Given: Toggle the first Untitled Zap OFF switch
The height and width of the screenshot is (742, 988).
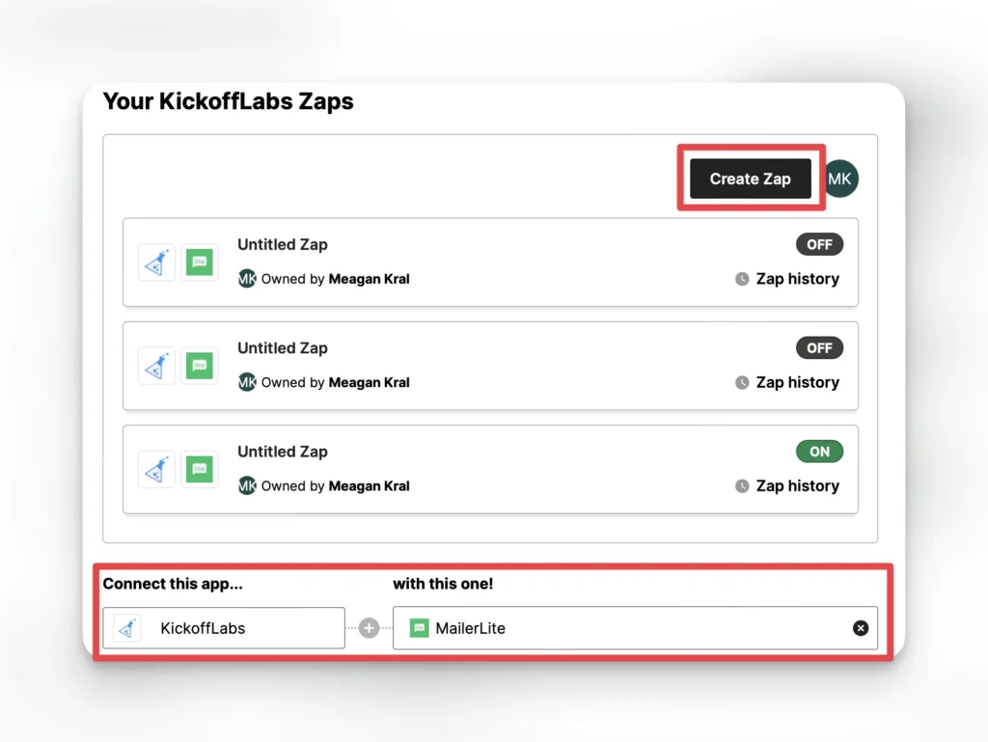Looking at the screenshot, I should coord(819,244).
